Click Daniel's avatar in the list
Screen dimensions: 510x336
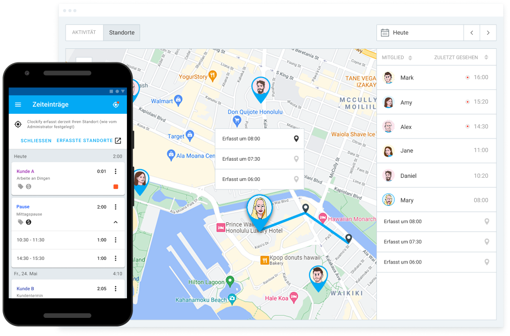[388, 176]
